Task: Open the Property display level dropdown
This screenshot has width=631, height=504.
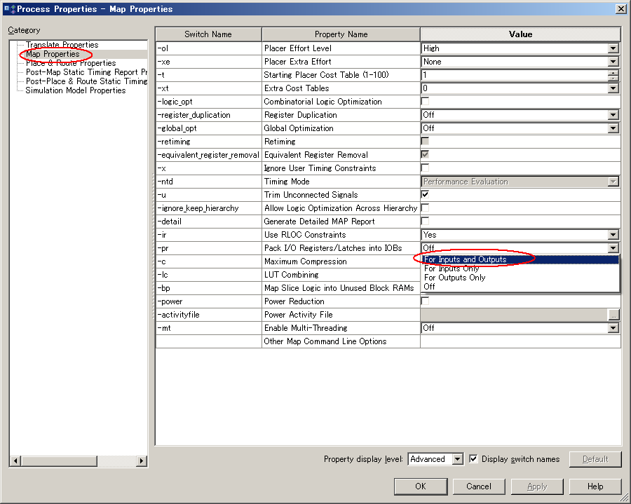Action: click(457, 459)
